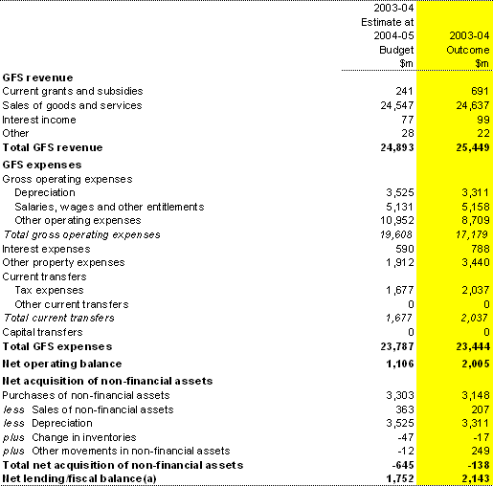Viewport: 493px width, 486px height.
Task: Select Net lending Outcome value 2,143
Action: [476, 478]
